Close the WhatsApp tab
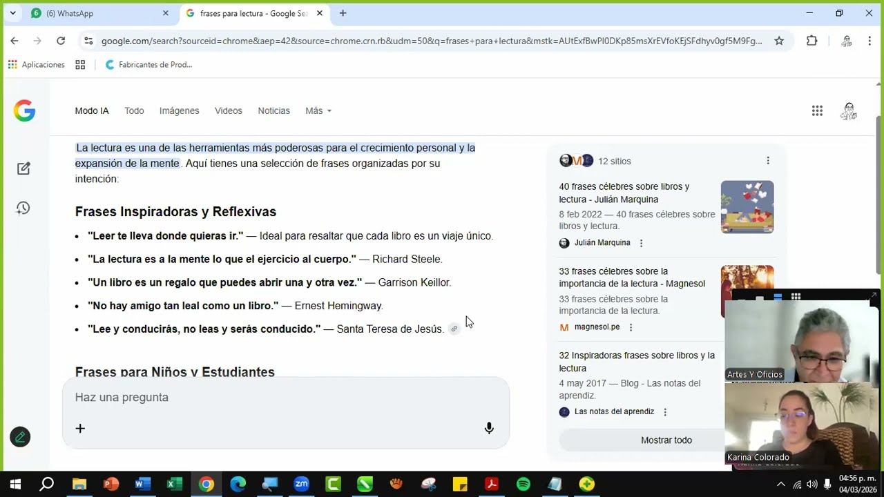This screenshot has width=884, height=497. point(165,13)
